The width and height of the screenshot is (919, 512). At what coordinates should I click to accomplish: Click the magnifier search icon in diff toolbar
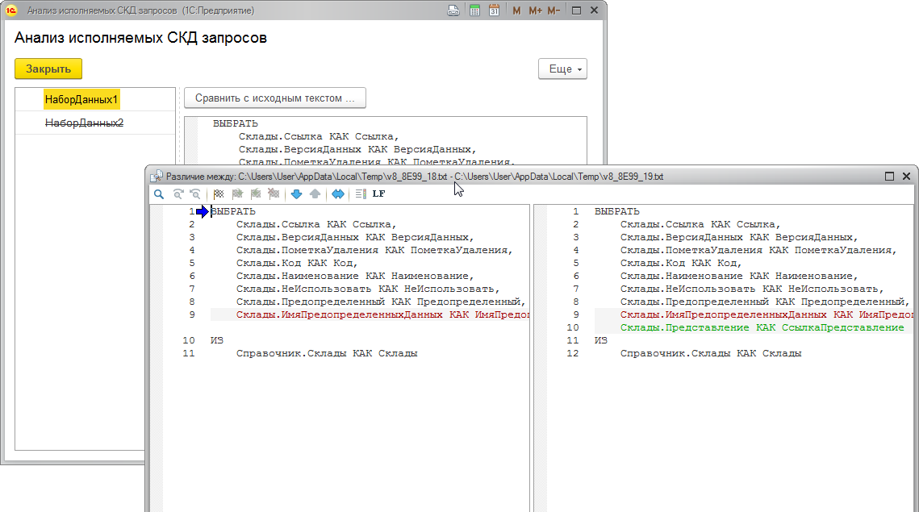coord(159,194)
